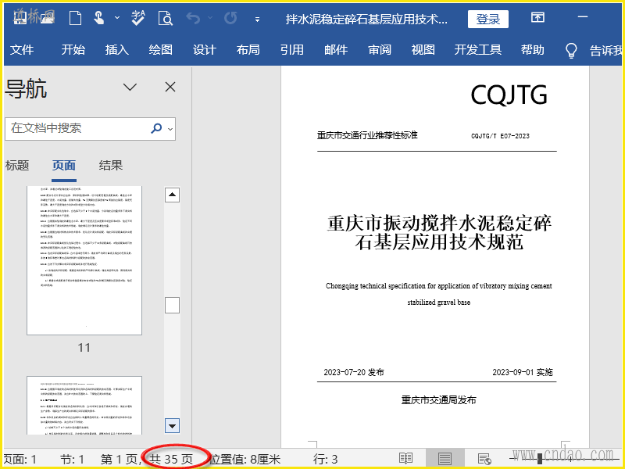The image size is (625, 469).
Task: Click the Spelling and Grammar check icon
Action: click(138, 18)
